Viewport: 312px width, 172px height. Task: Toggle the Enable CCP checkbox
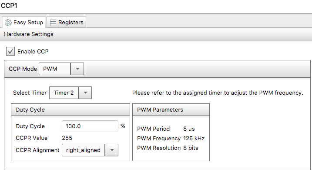(10, 51)
